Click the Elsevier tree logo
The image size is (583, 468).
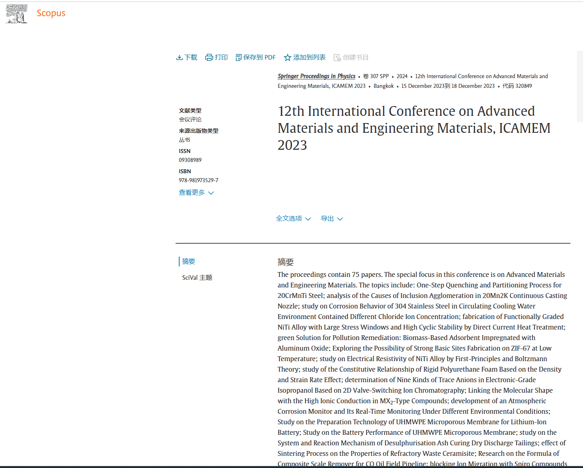click(17, 13)
